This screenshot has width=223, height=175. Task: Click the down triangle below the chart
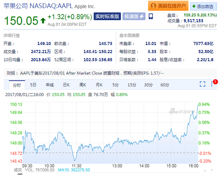pyautogui.click(x=212, y=170)
